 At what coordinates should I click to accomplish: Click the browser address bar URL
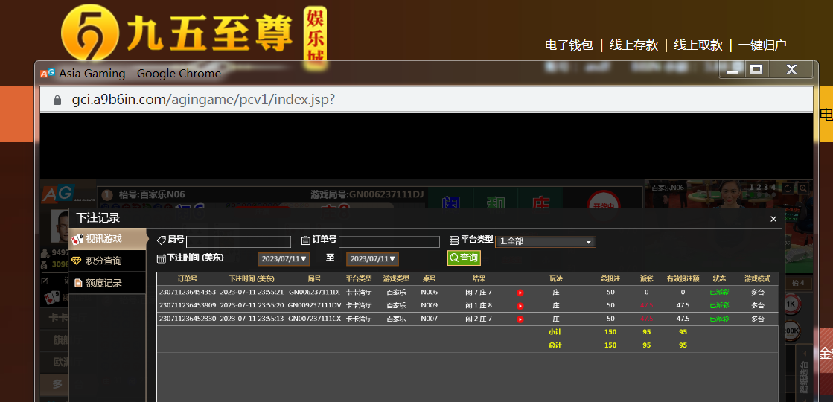point(203,100)
